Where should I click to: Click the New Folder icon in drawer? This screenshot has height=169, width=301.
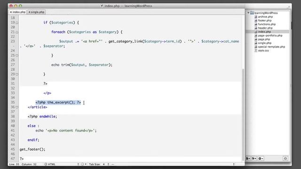tap(254, 159)
